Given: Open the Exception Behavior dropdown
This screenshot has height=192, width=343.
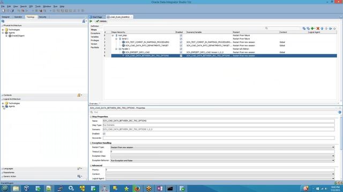Looking at the screenshot, I should pyautogui.click(x=333, y=161).
